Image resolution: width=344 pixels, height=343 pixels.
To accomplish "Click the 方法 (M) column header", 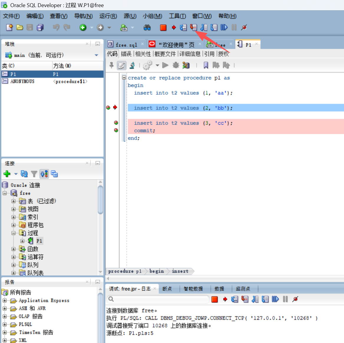I will 78,66.
